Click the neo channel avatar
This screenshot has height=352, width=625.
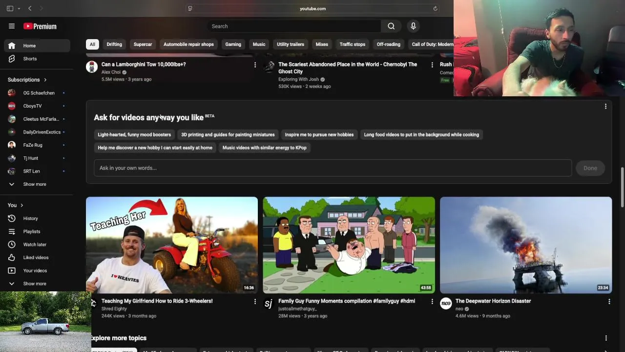[446, 304]
